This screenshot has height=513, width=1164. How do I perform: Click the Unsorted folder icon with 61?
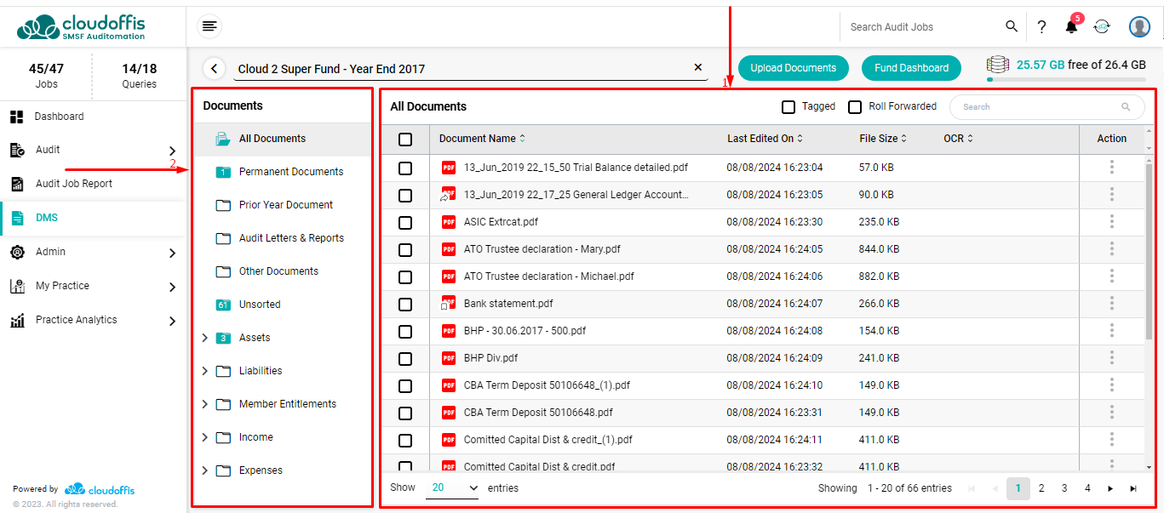point(224,305)
